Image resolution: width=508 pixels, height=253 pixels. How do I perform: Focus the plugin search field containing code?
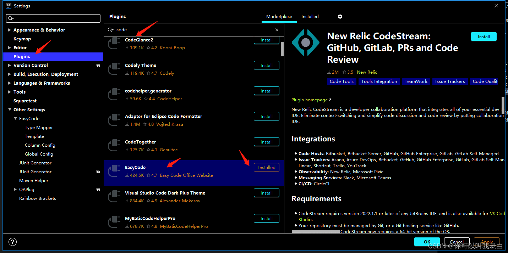point(193,30)
